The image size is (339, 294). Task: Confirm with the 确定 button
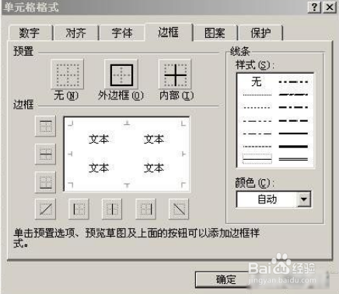click(x=225, y=279)
